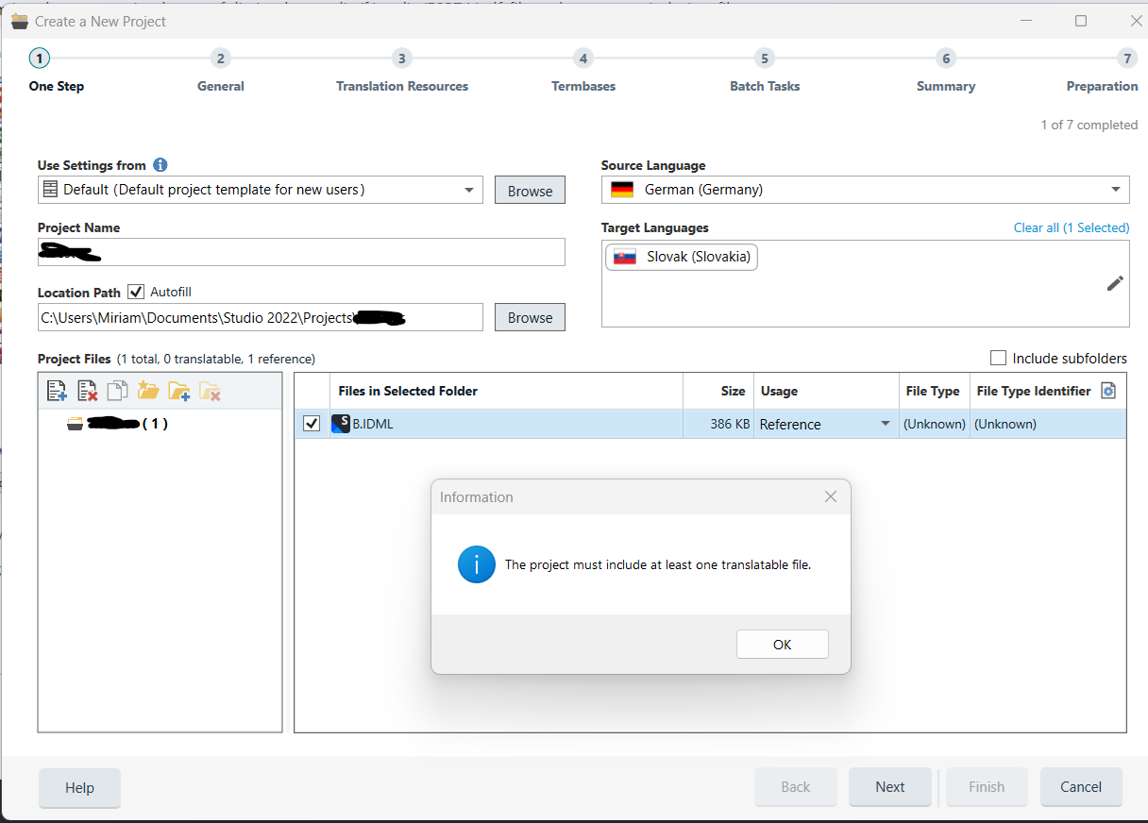Open file type settings gear icon
This screenshot has width=1148, height=823.
[x=1109, y=391]
